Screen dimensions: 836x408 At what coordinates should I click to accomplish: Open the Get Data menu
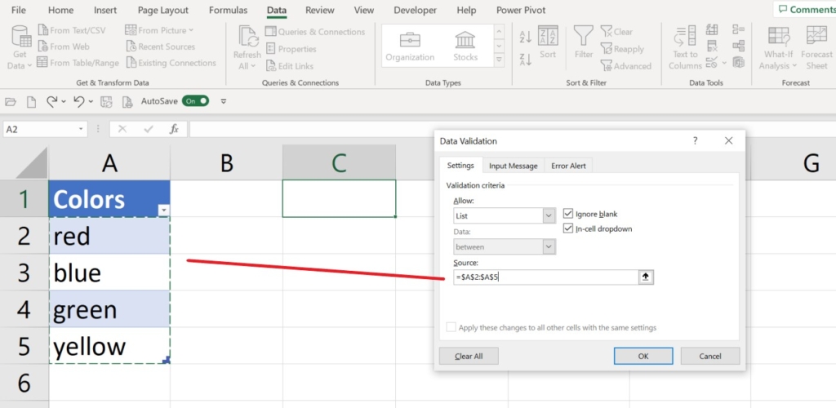(20, 48)
